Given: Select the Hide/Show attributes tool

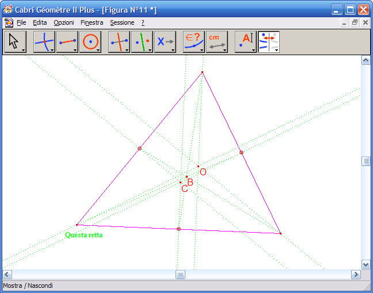Looking at the screenshot, I should 269,41.
